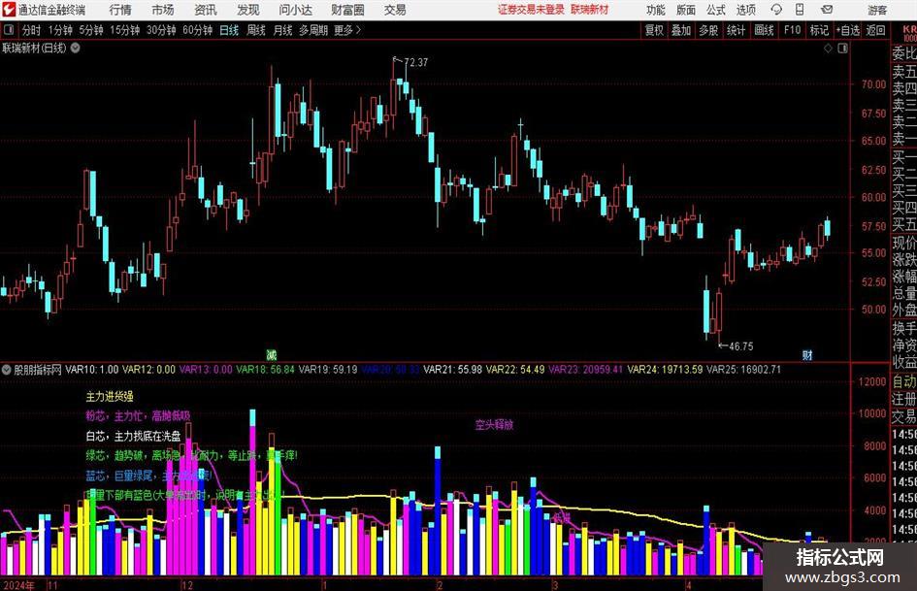Switch to 分时 chart period
The height and width of the screenshot is (591, 917).
pyautogui.click(x=32, y=30)
